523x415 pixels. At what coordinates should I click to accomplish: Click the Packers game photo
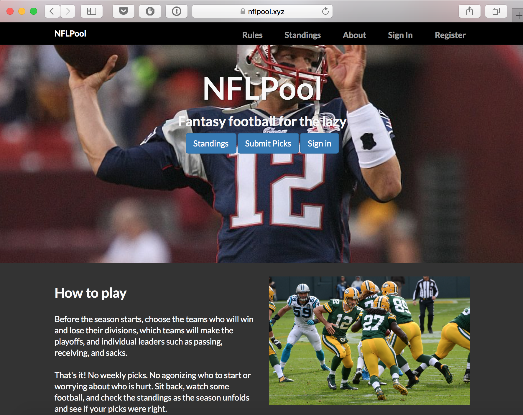point(369,339)
